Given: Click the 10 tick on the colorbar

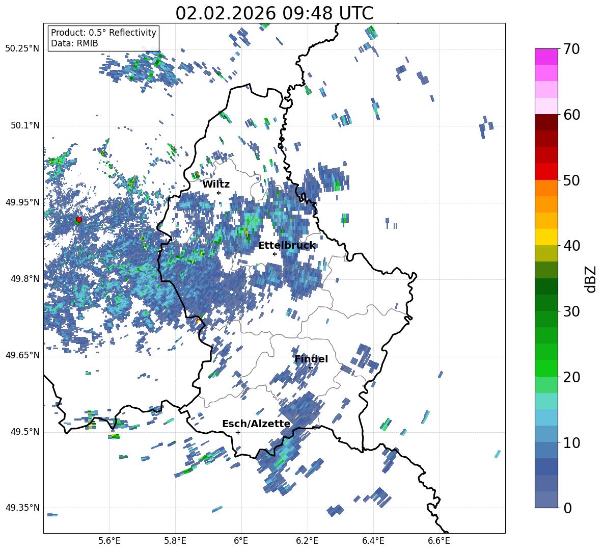Looking at the screenshot, I should pos(570,442).
